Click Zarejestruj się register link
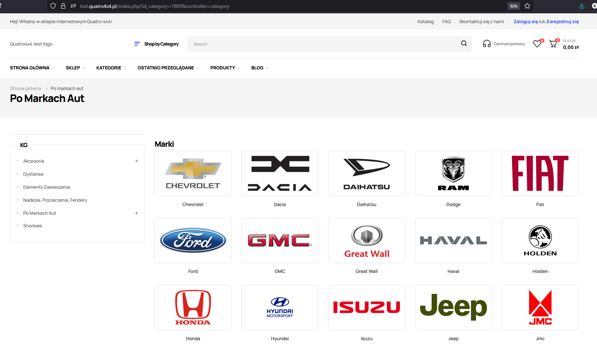Screen dimensions: 597x351 pyautogui.click(x=562, y=22)
